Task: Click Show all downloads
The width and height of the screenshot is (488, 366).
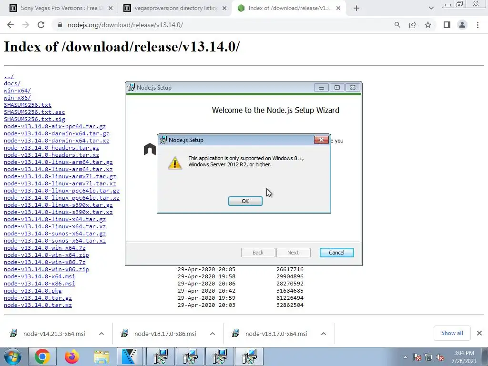Action: pyautogui.click(x=452, y=333)
